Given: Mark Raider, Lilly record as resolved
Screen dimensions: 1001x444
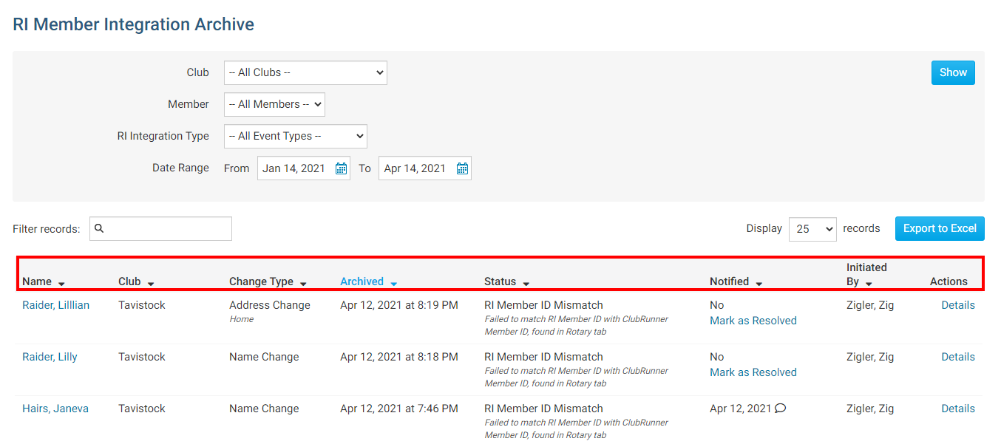Looking at the screenshot, I should click(753, 372).
